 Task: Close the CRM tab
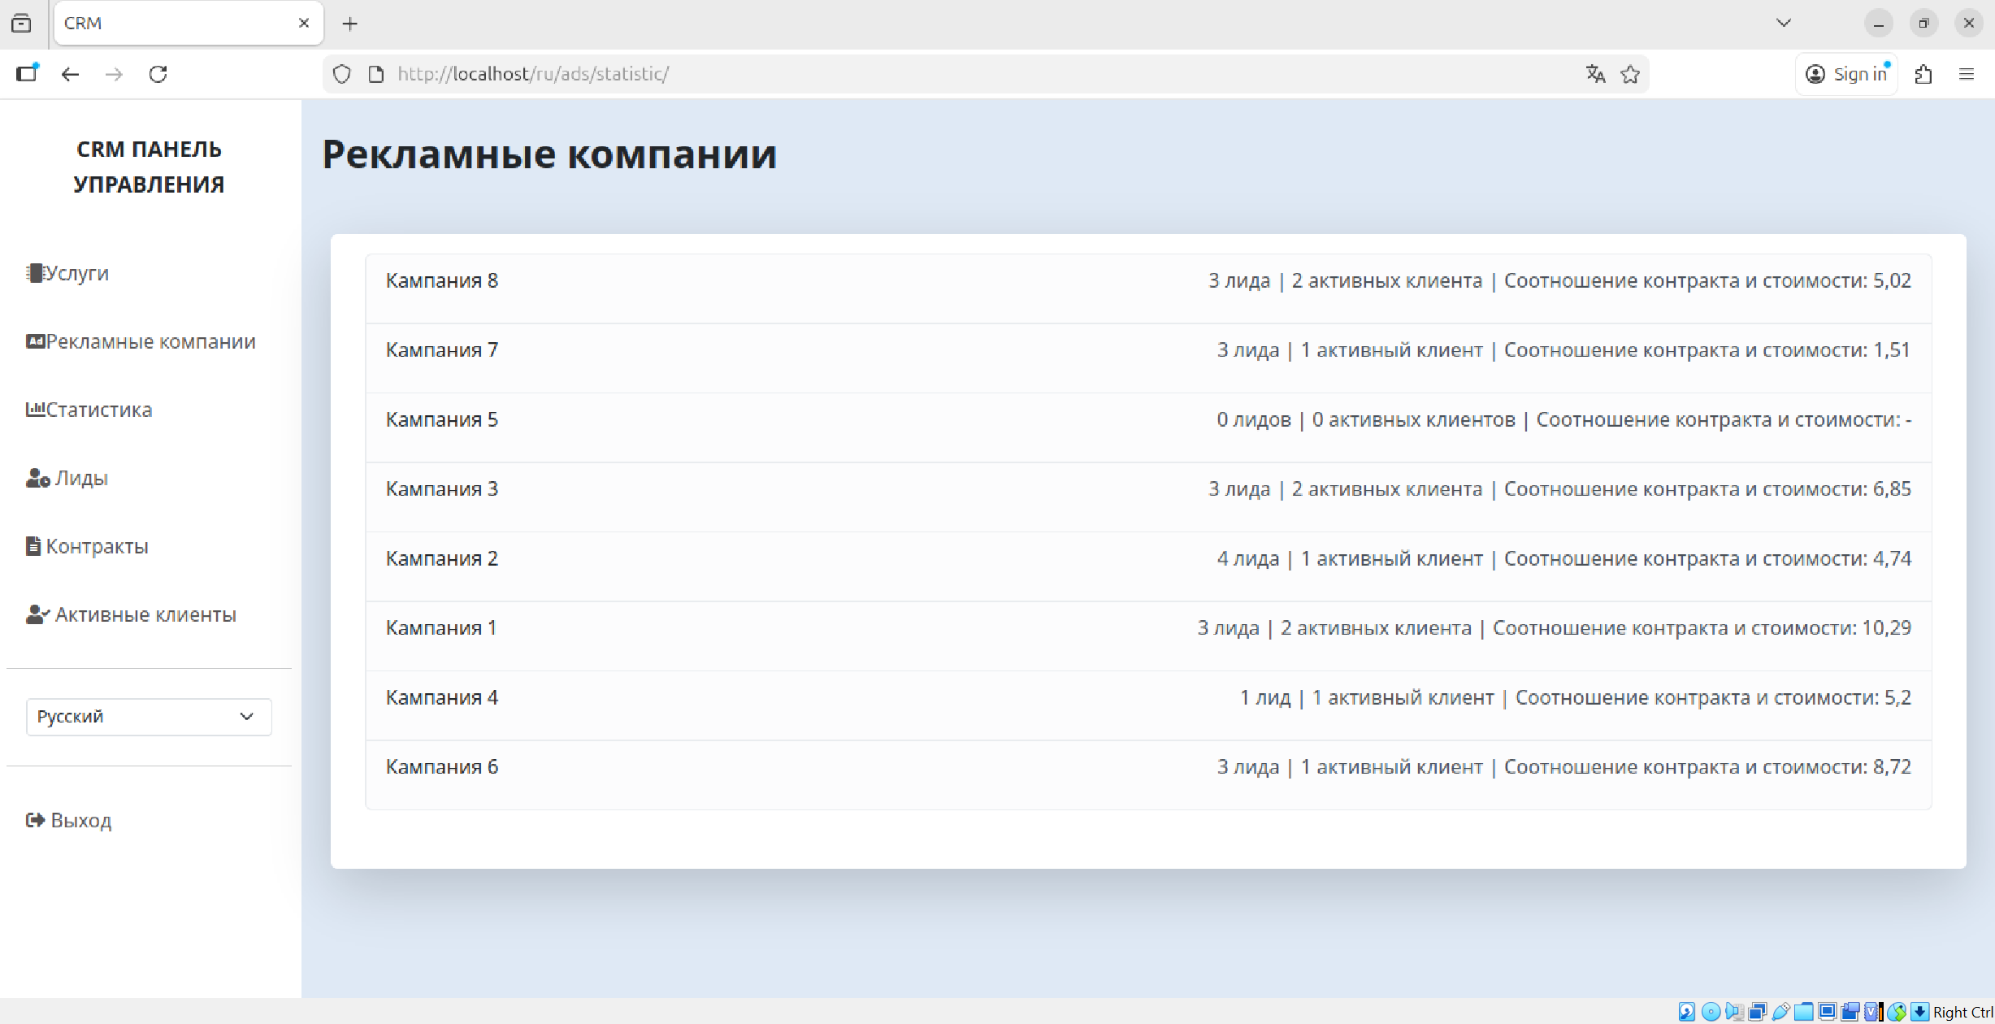point(304,23)
